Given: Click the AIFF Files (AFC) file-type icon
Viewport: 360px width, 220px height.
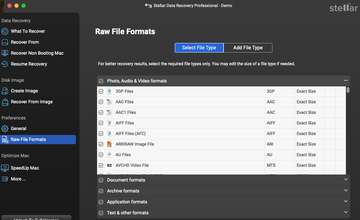Looking at the screenshot, I should point(109,133).
